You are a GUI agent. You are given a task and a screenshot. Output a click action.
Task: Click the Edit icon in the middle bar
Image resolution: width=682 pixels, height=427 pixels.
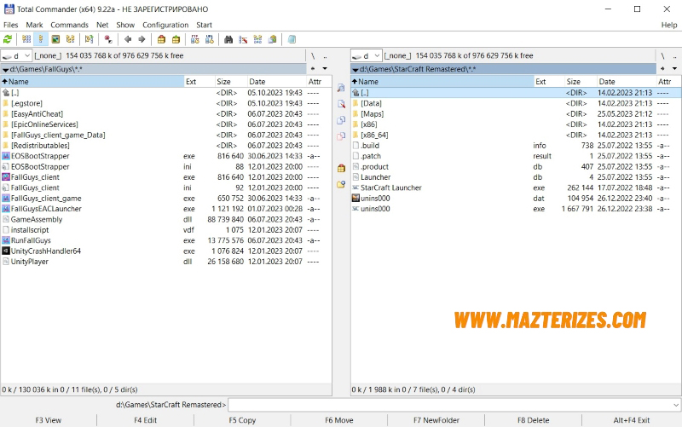coord(342,104)
